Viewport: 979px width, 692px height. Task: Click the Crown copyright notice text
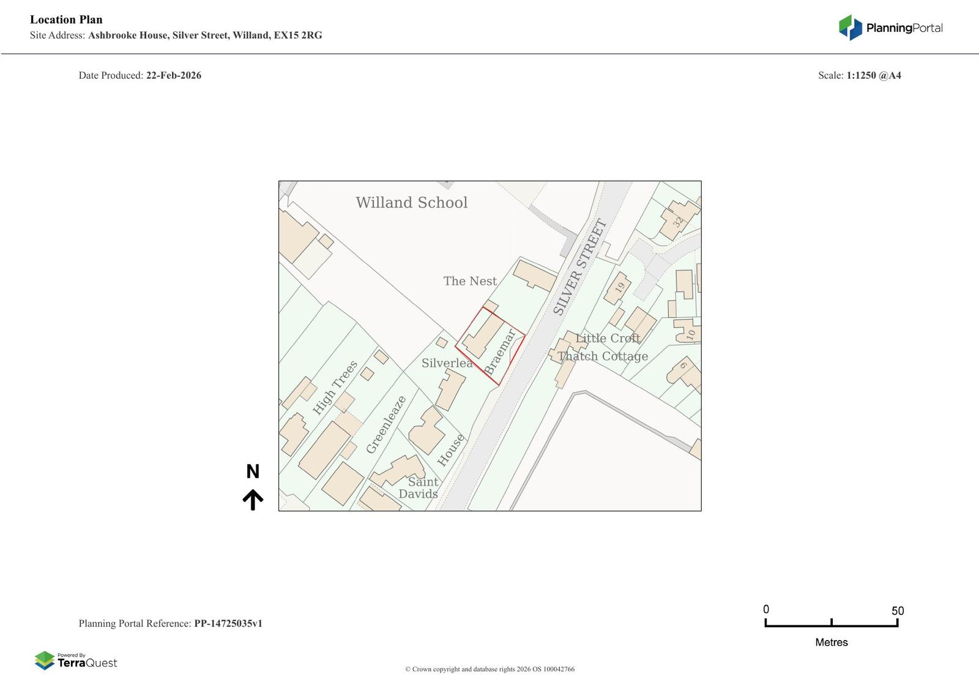coord(489,669)
